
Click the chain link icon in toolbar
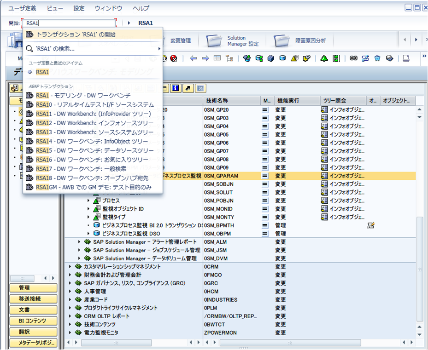(353, 58)
